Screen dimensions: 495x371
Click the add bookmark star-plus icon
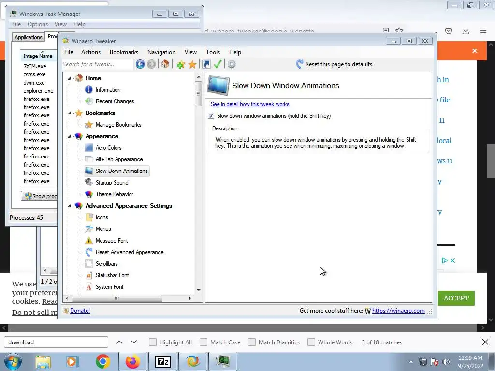tap(181, 64)
